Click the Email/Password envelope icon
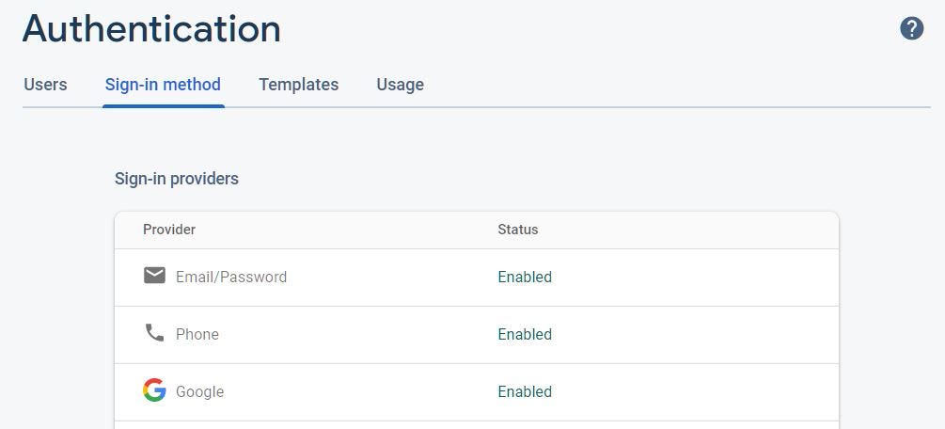Screen dimensions: 945x429 click(x=154, y=276)
